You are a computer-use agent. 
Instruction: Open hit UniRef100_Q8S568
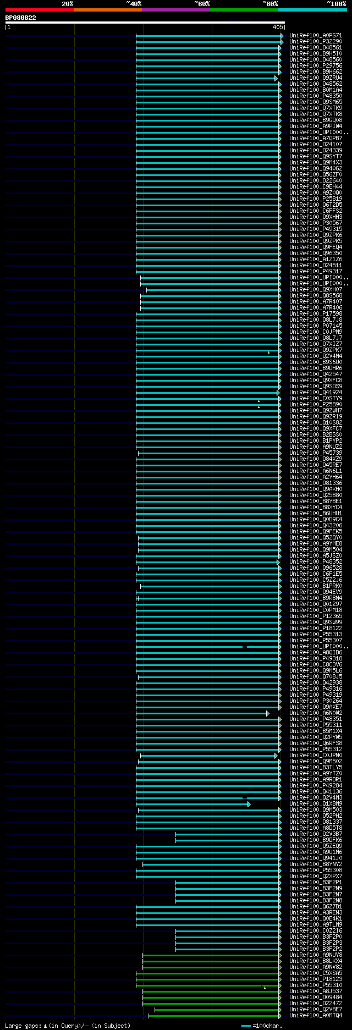(316, 296)
